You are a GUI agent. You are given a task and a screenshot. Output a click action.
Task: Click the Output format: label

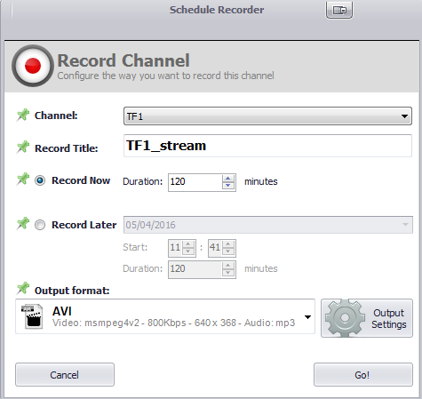point(72,291)
